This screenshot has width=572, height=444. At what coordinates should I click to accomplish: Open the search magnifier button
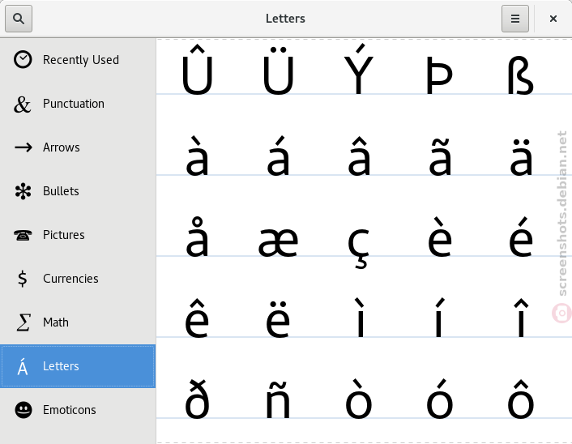click(19, 19)
